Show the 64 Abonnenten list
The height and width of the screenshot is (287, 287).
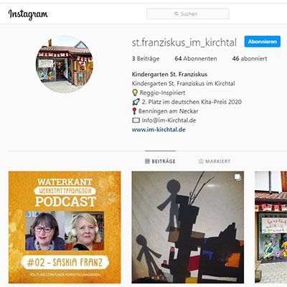[x=196, y=59]
